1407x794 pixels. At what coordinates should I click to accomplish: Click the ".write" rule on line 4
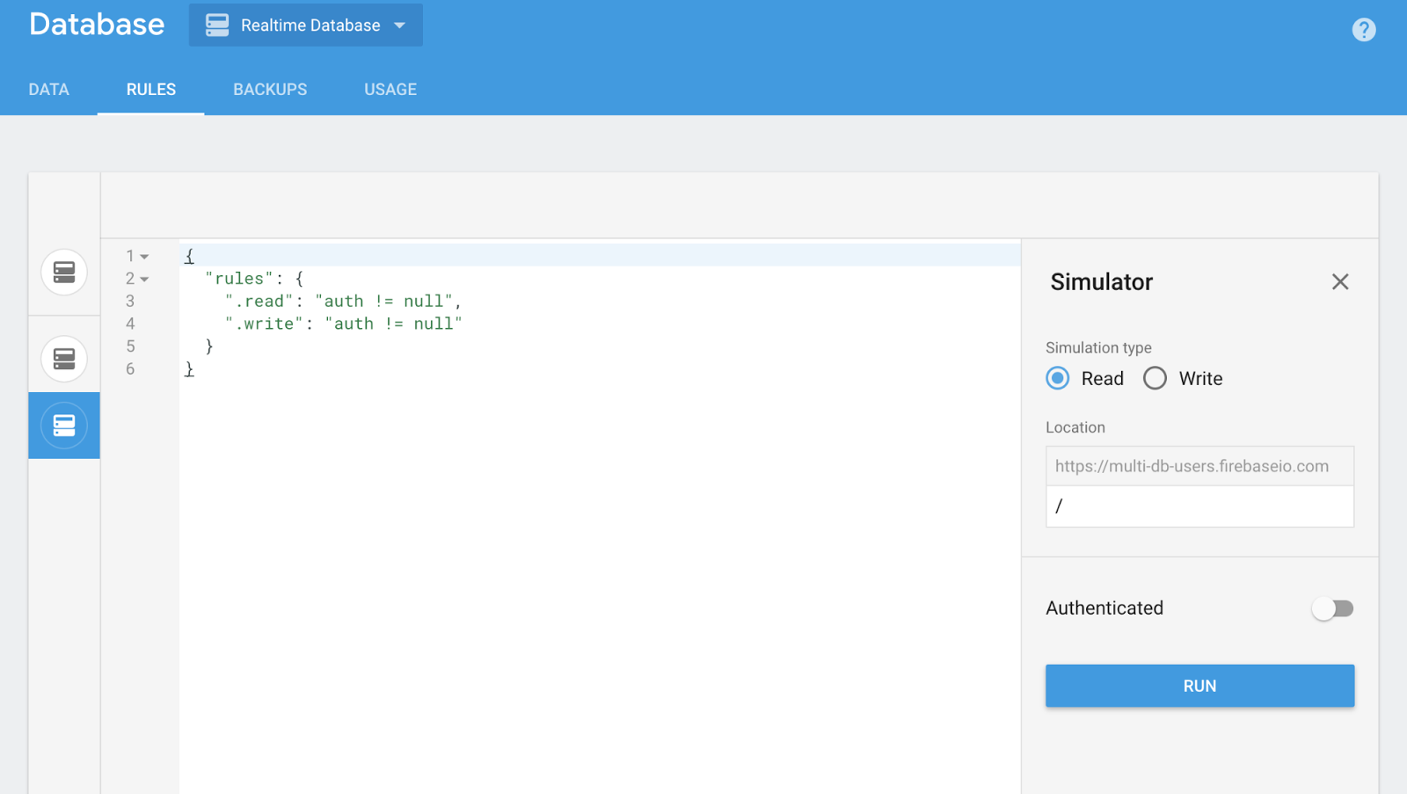(343, 324)
